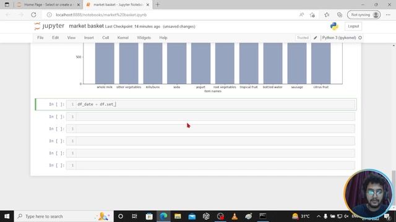Reload the page with the browser refresh icon
The width and height of the screenshot is (396, 222).
tap(33, 15)
